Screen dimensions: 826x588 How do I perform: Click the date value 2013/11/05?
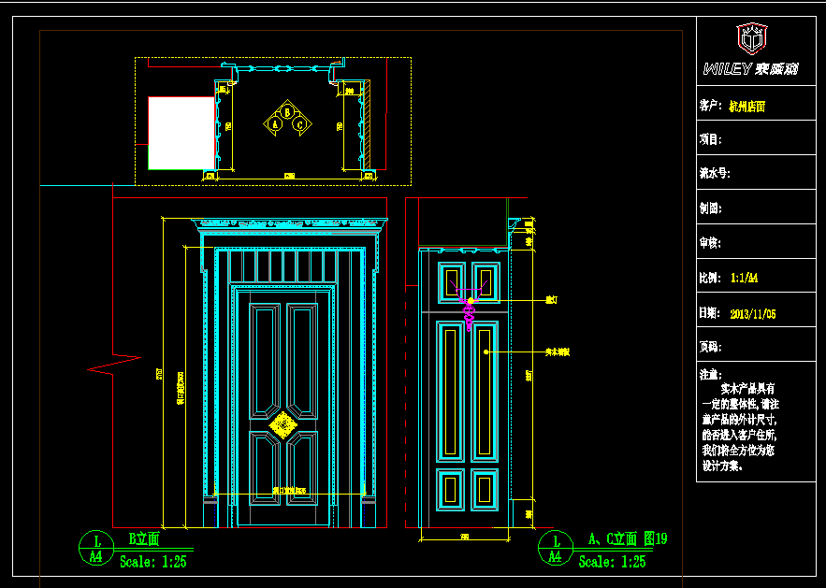pos(753,314)
